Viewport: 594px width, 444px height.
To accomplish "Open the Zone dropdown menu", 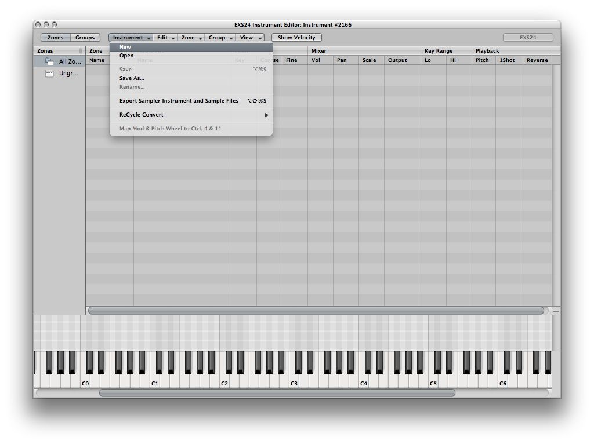I will (191, 38).
